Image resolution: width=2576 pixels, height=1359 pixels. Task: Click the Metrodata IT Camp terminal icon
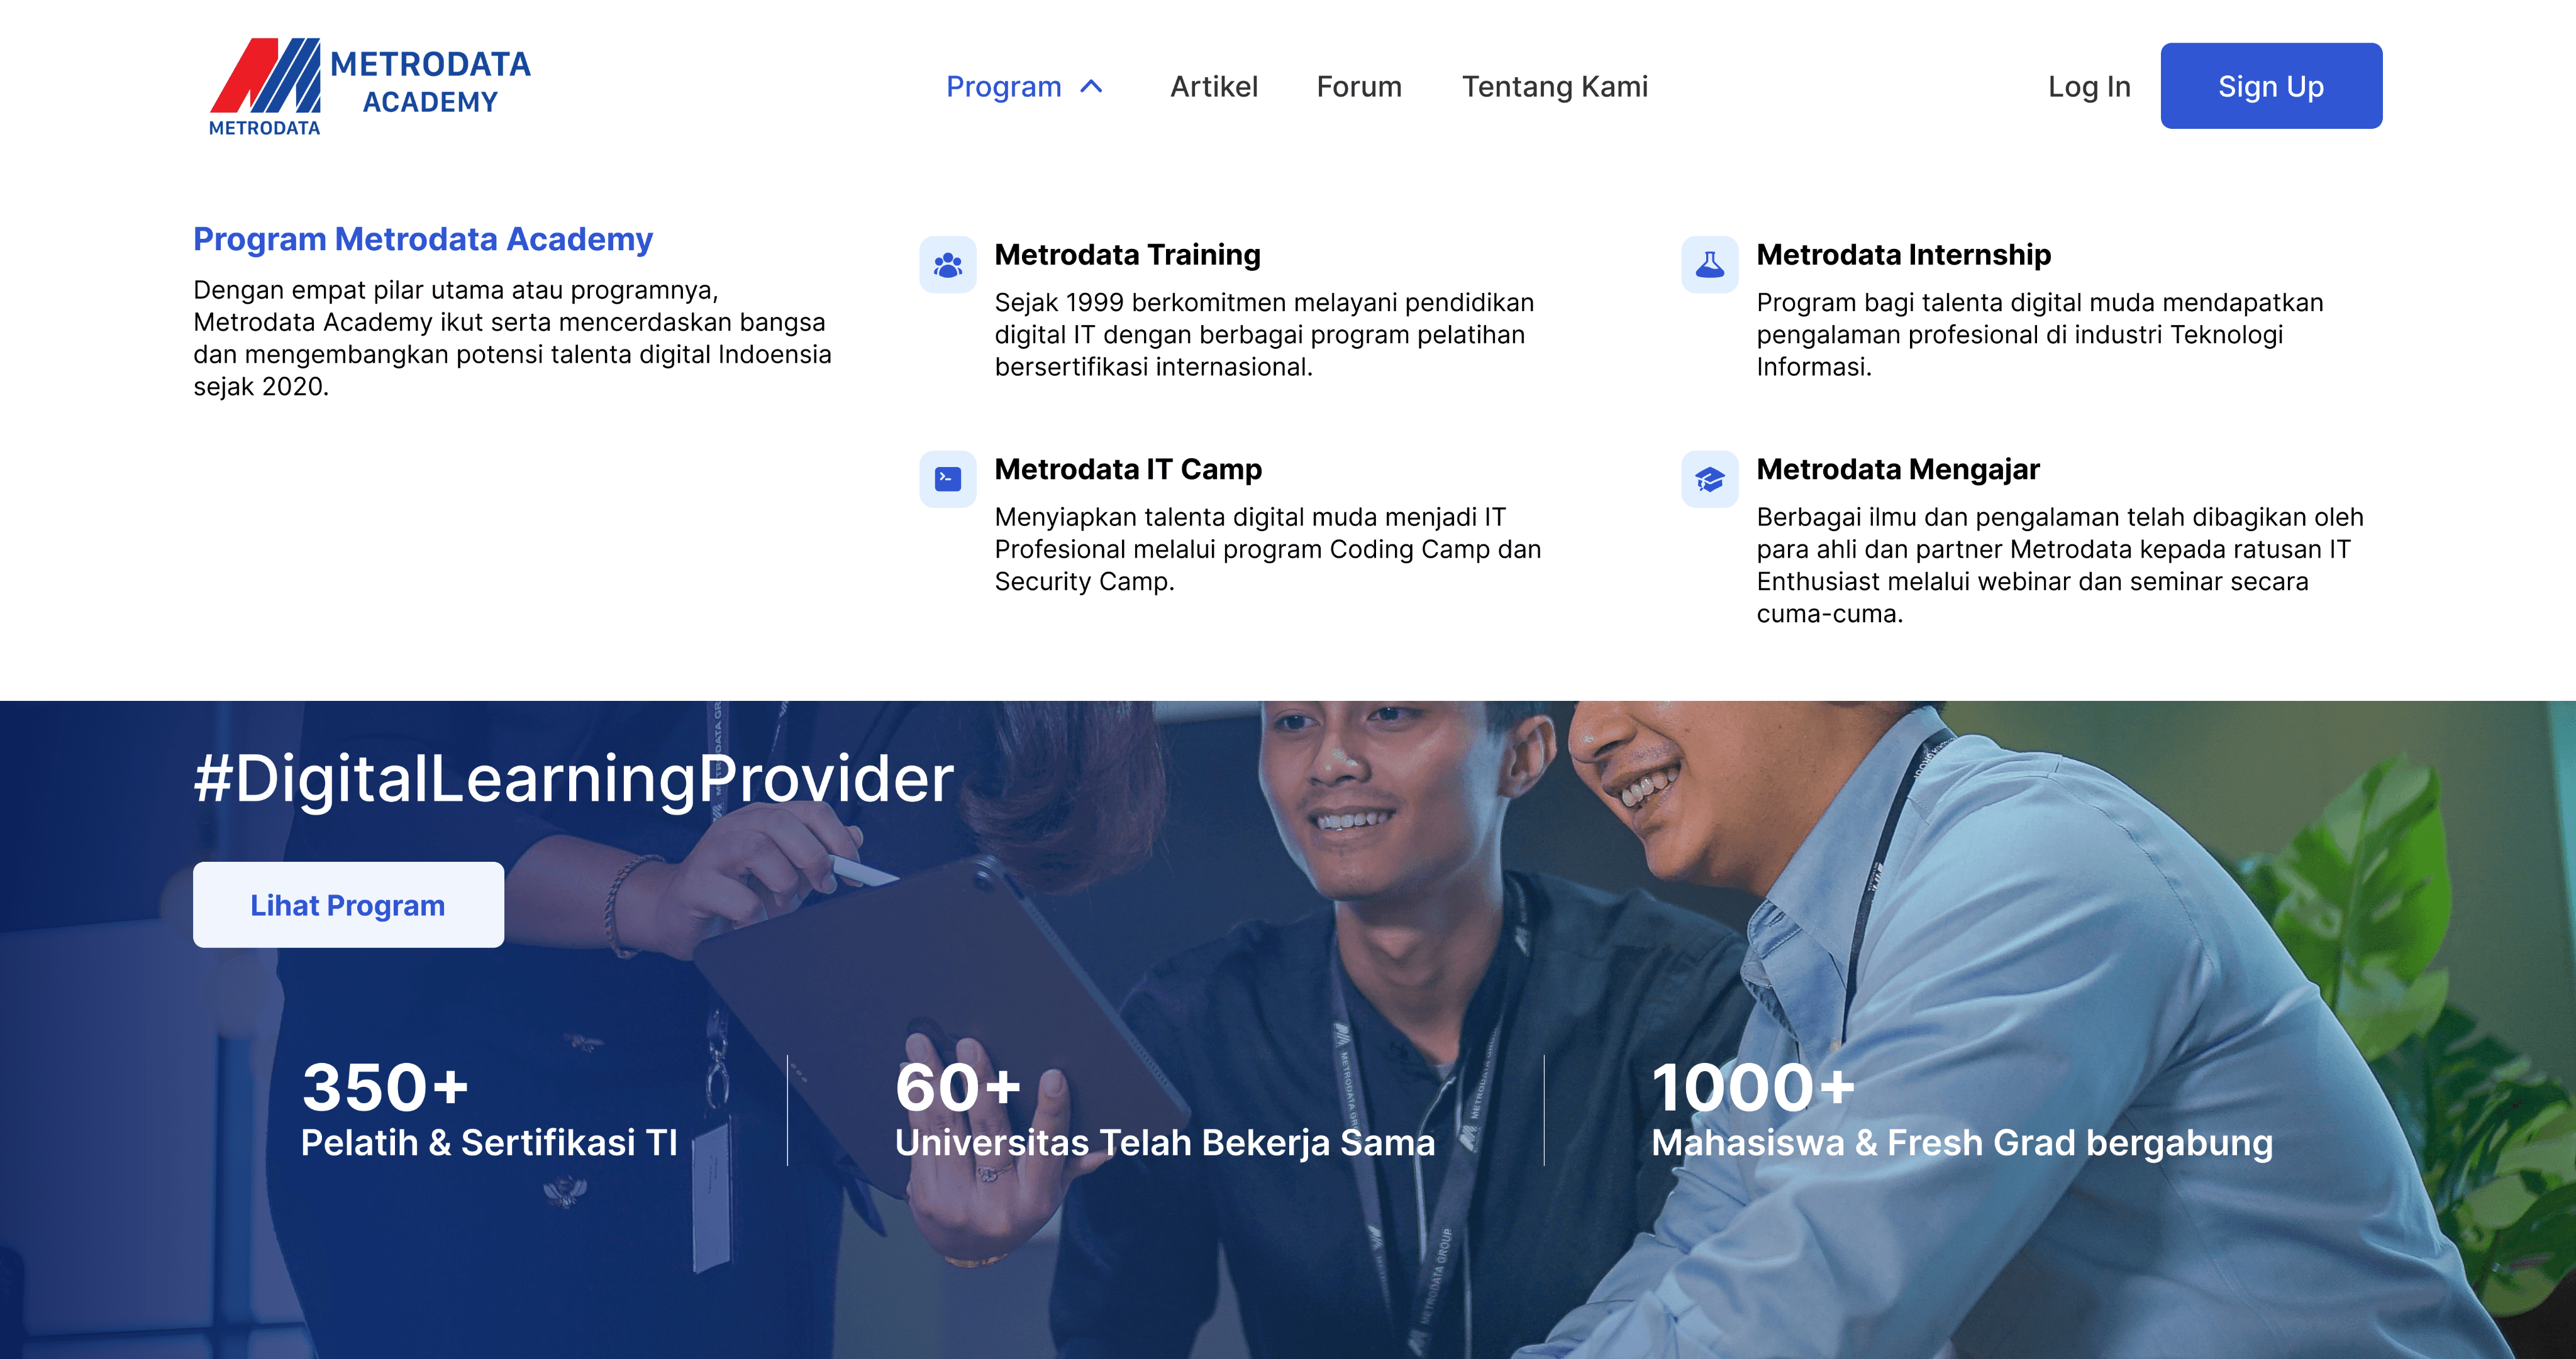(x=947, y=480)
